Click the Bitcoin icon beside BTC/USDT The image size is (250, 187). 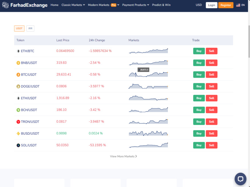18,74
